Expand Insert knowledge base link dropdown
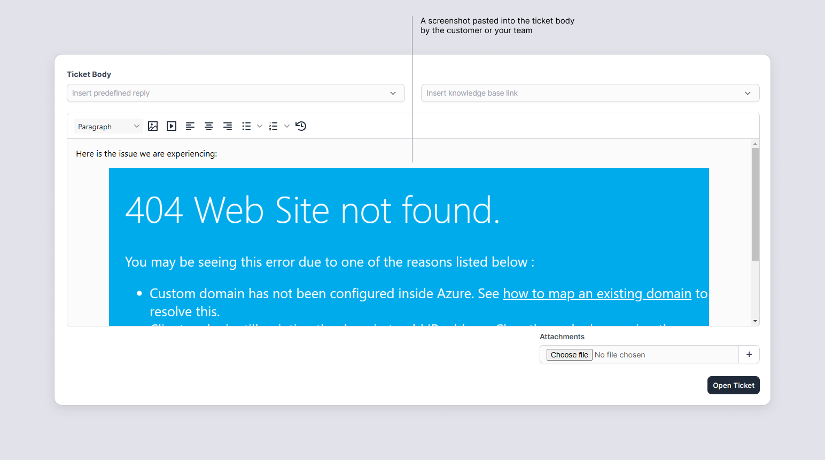The height and width of the screenshot is (460, 825). coord(590,93)
